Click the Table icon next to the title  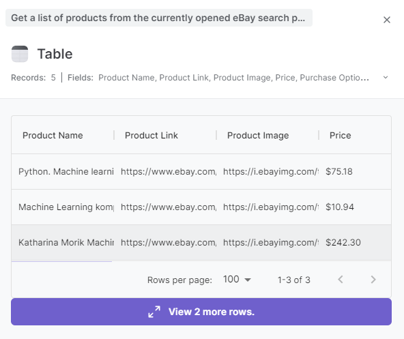tap(20, 54)
